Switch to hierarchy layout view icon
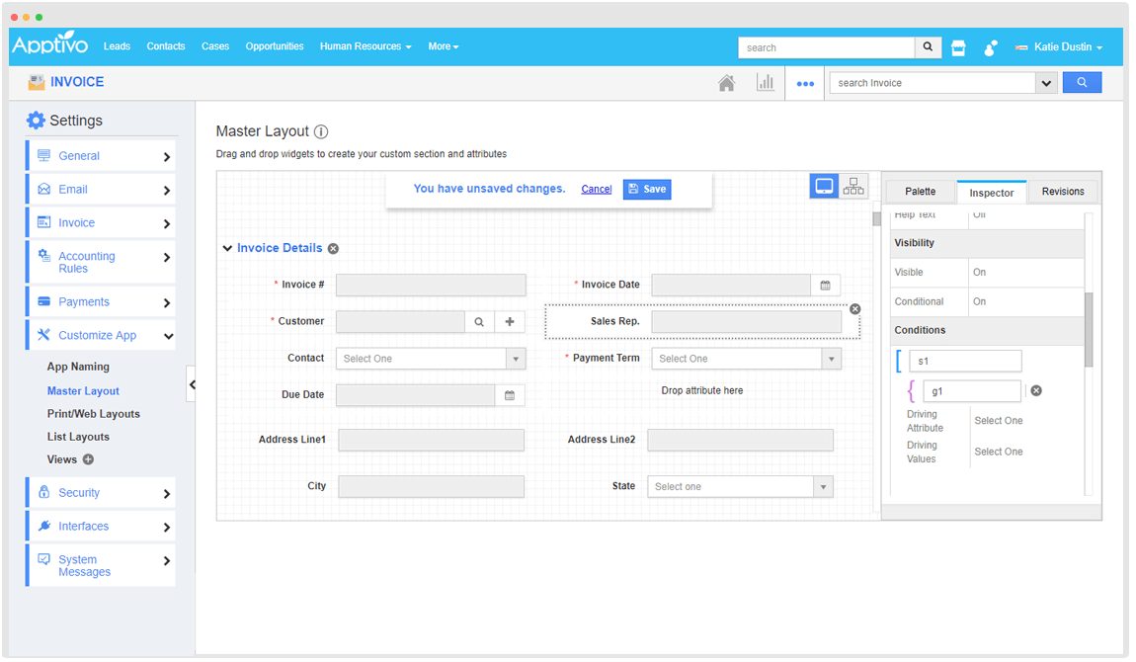 pos(853,187)
